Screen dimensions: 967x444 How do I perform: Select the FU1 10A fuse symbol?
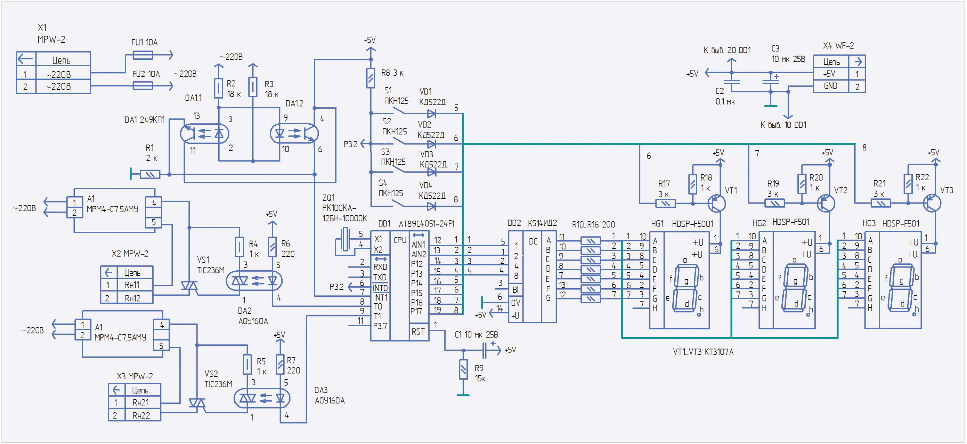(x=143, y=56)
